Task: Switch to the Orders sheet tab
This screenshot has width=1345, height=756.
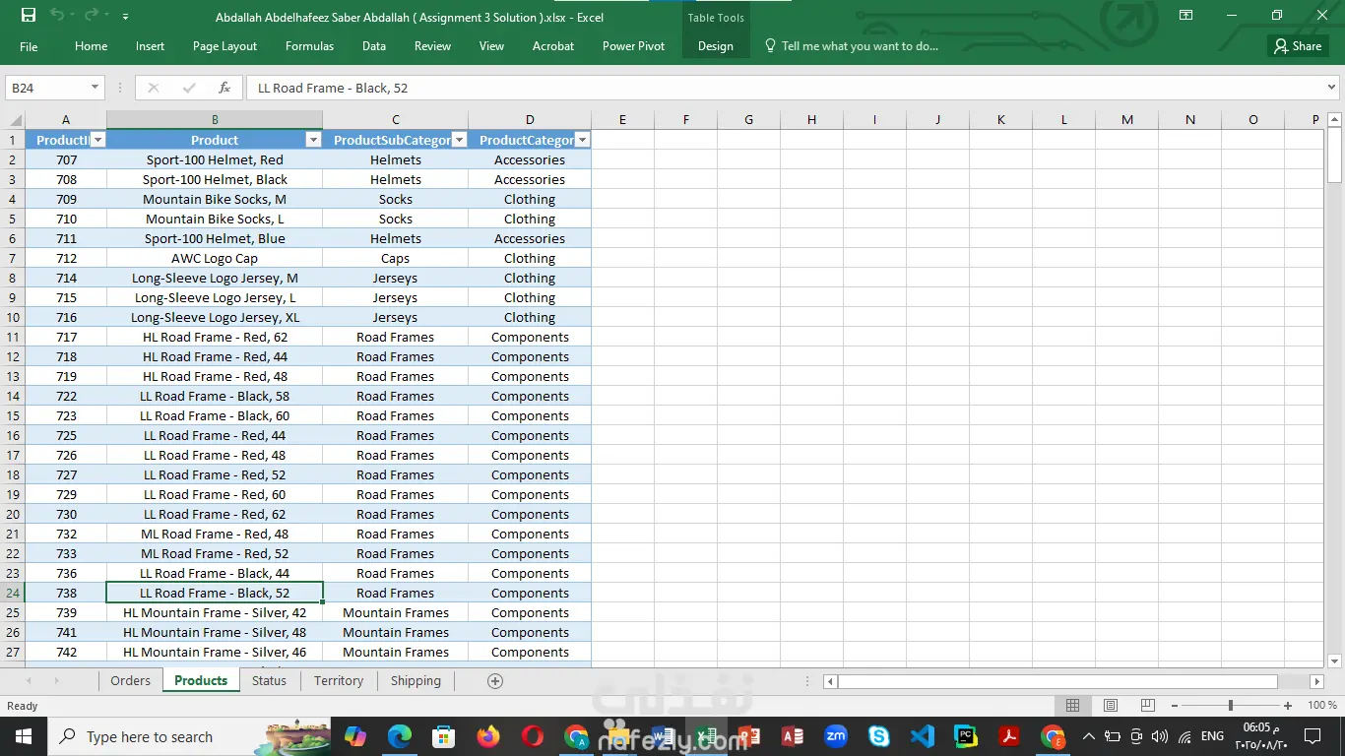Action: pos(130,681)
